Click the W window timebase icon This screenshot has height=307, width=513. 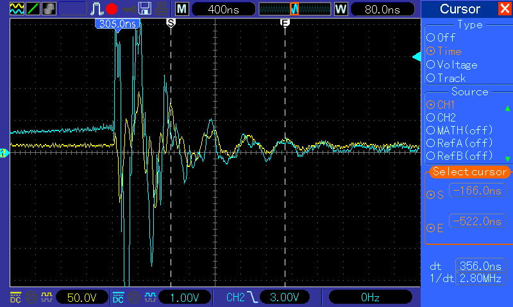pyautogui.click(x=341, y=9)
